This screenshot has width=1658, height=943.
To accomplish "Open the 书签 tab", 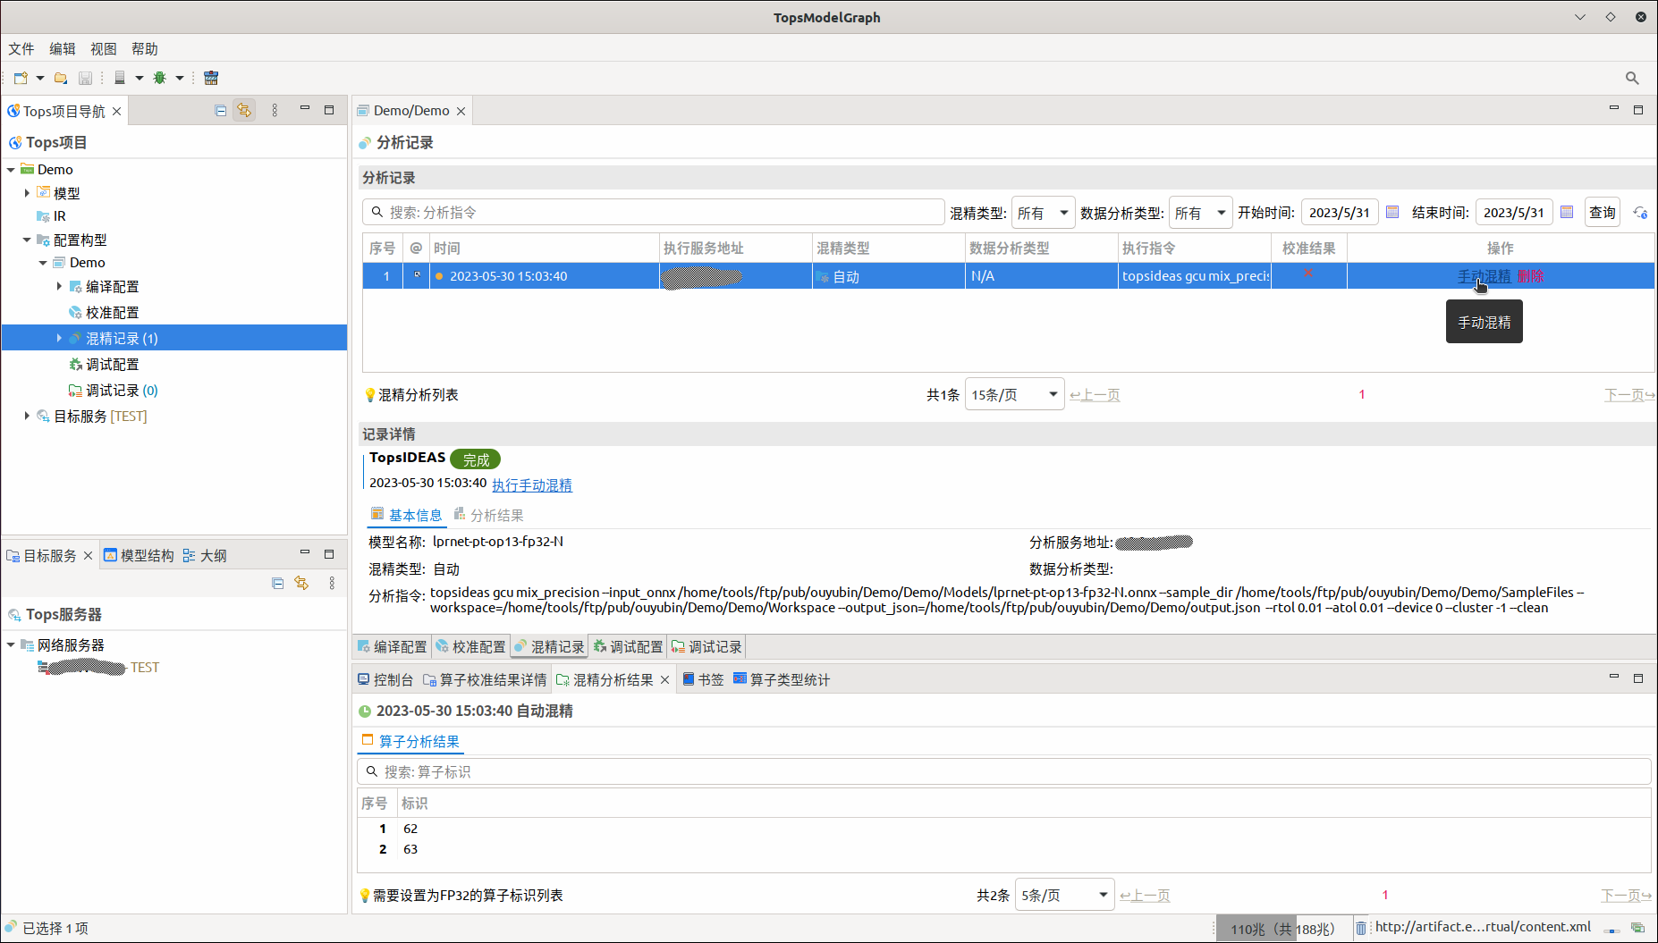I will pyautogui.click(x=703, y=680).
